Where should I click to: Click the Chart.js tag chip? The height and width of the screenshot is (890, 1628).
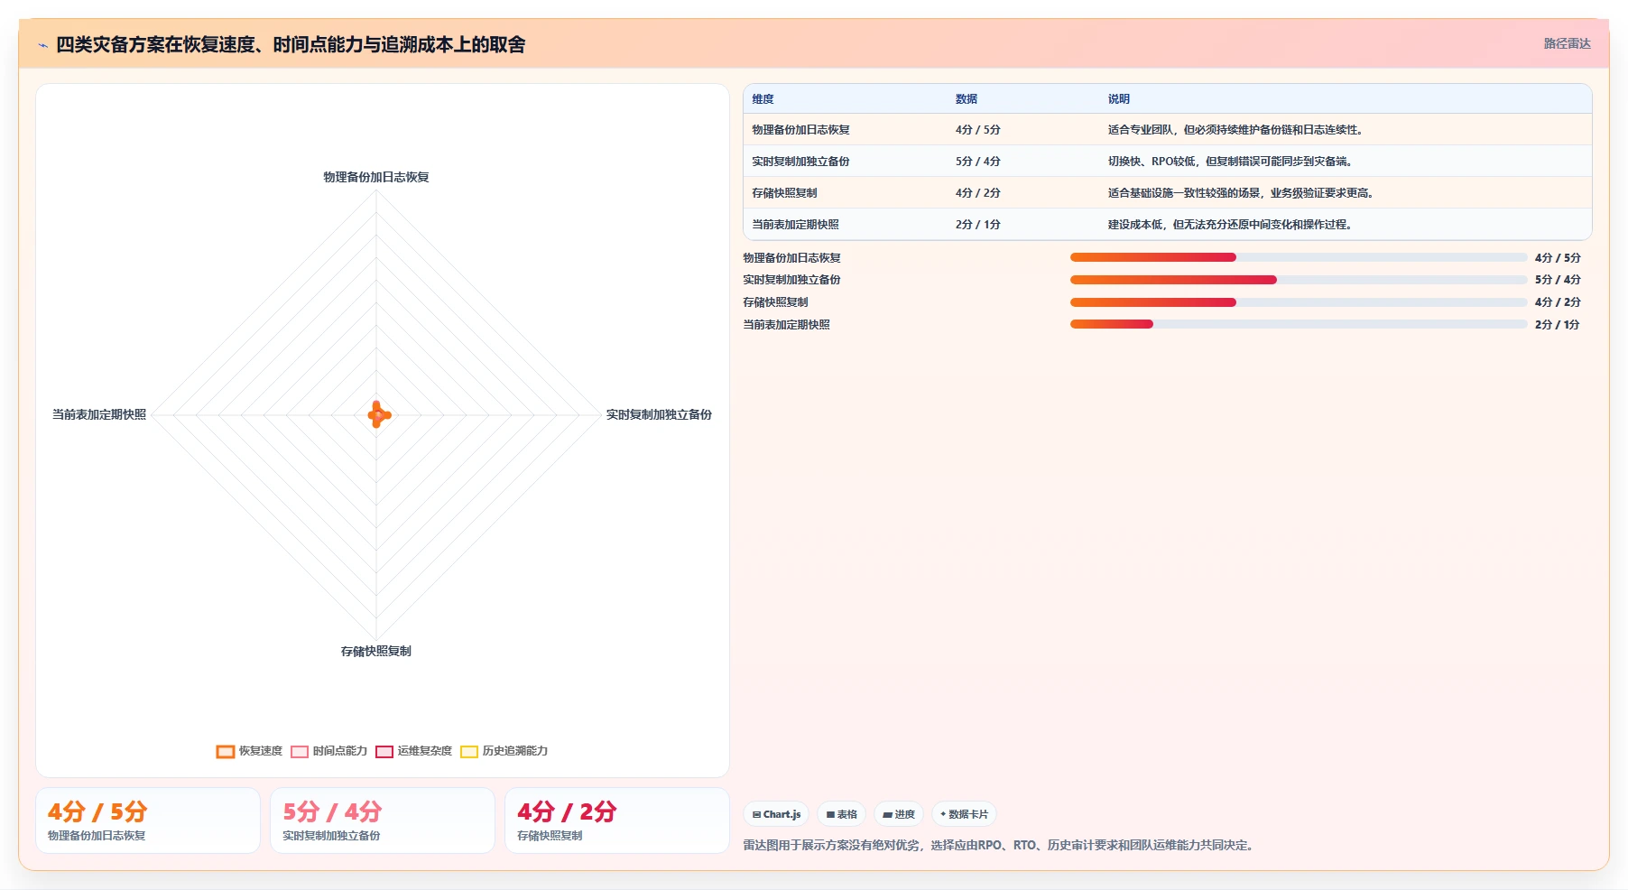pos(776,814)
